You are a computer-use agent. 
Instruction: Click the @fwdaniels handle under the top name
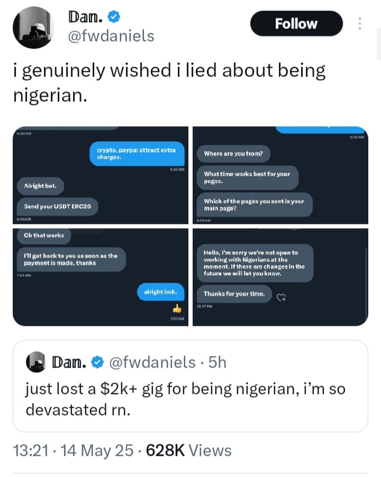(111, 36)
